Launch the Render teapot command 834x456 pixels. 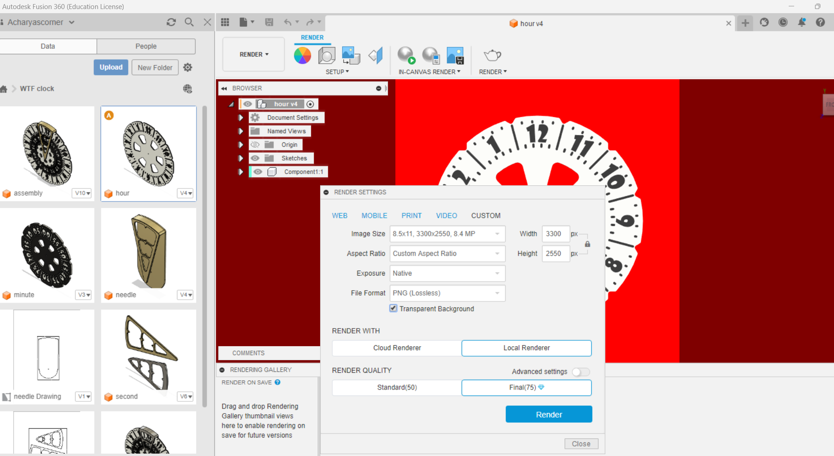(492, 55)
